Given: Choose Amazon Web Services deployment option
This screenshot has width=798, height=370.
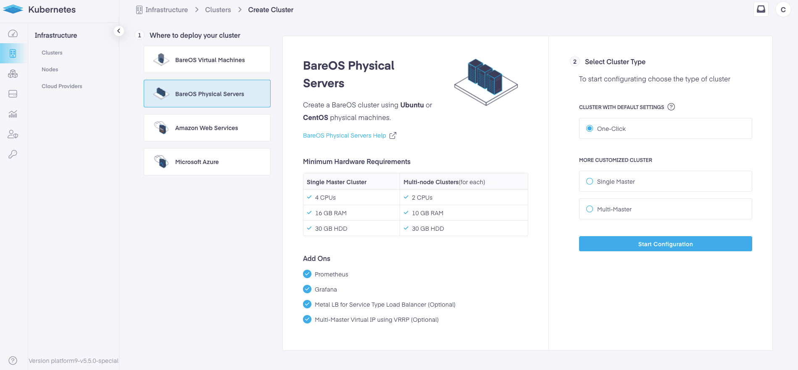Looking at the screenshot, I should pos(207,128).
